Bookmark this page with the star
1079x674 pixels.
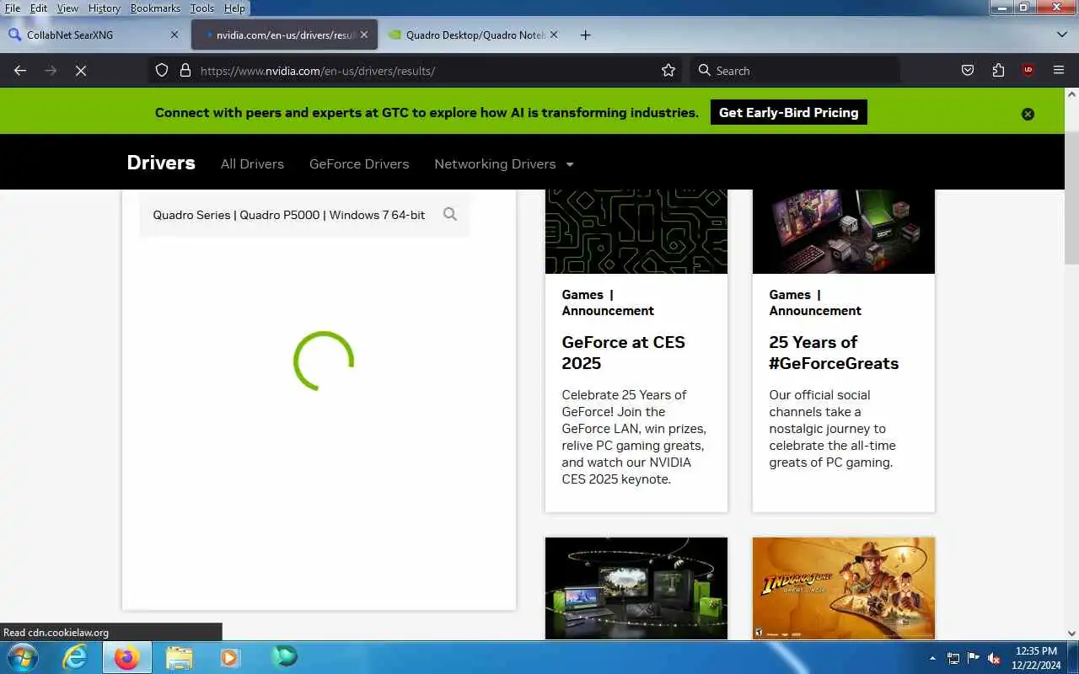pos(668,71)
